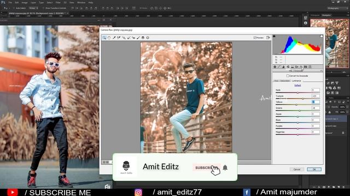Switch to the Luminance tab

click(296, 81)
